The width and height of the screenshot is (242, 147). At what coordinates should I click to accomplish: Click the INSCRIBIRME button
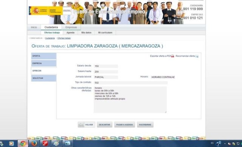[145, 125]
